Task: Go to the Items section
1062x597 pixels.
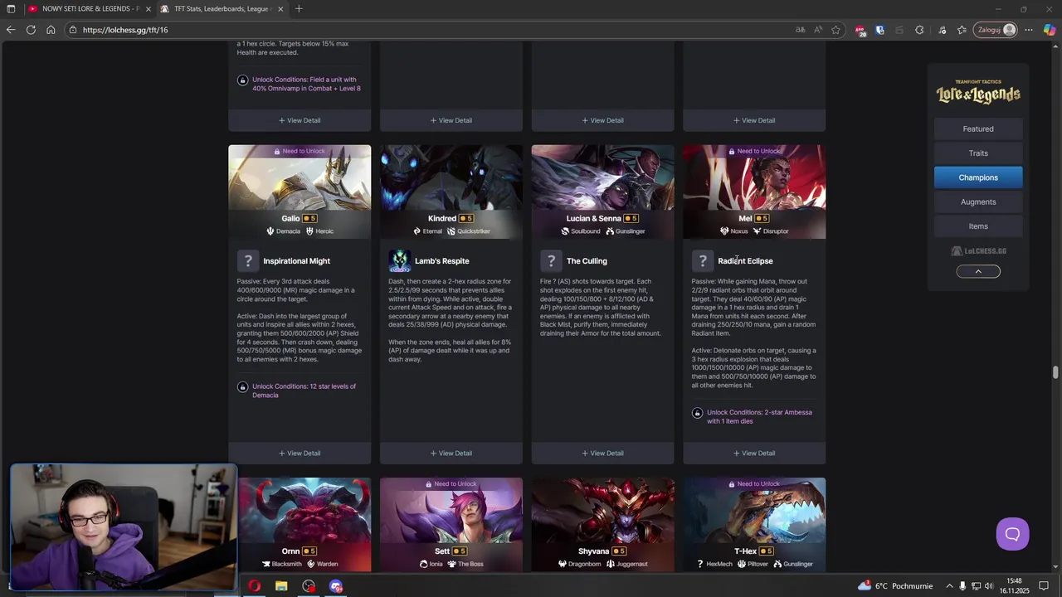Action: (x=978, y=226)
